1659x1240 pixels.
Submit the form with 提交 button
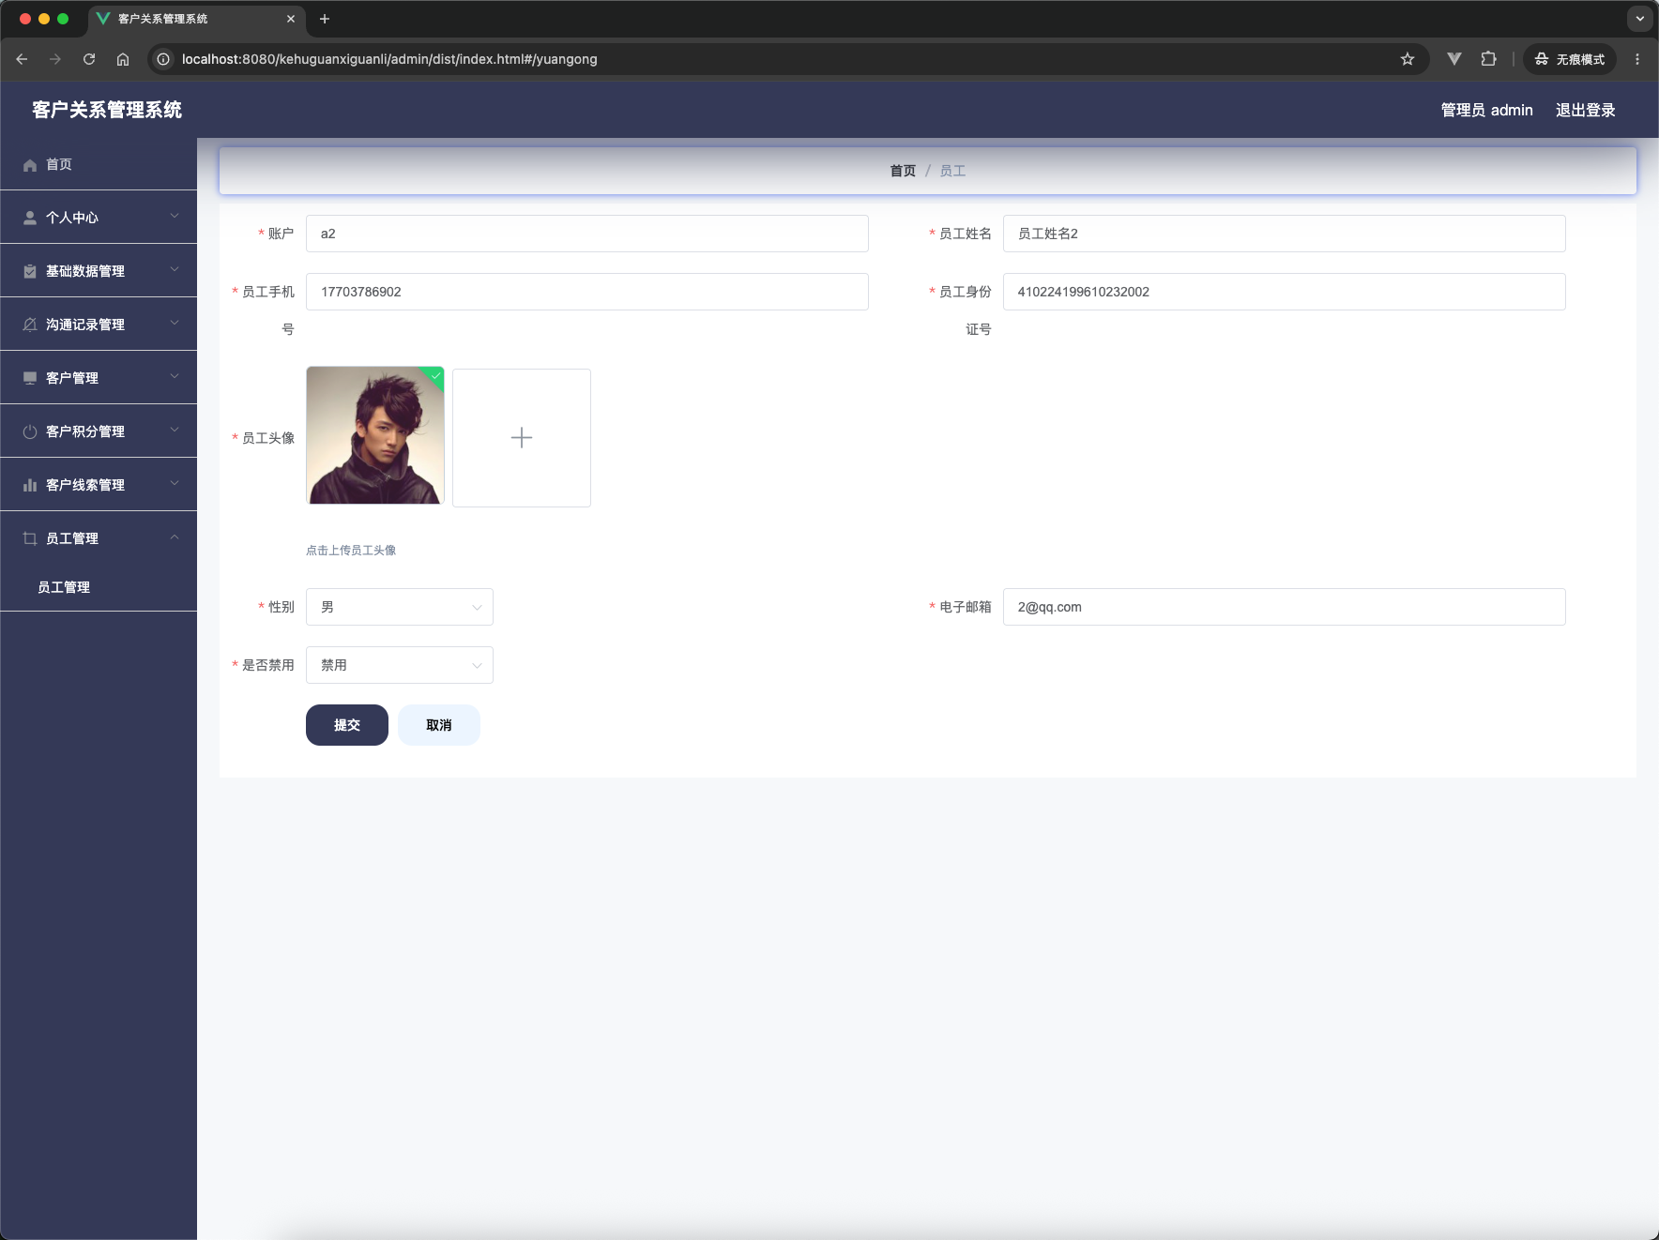click(347, 725)
